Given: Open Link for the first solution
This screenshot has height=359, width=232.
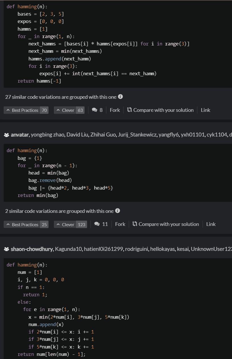Looking at the screenshot, I should coord(206,110).
